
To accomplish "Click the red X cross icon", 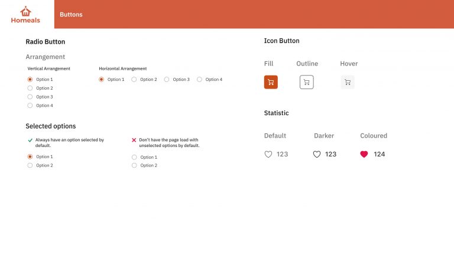I will [134, 140].
